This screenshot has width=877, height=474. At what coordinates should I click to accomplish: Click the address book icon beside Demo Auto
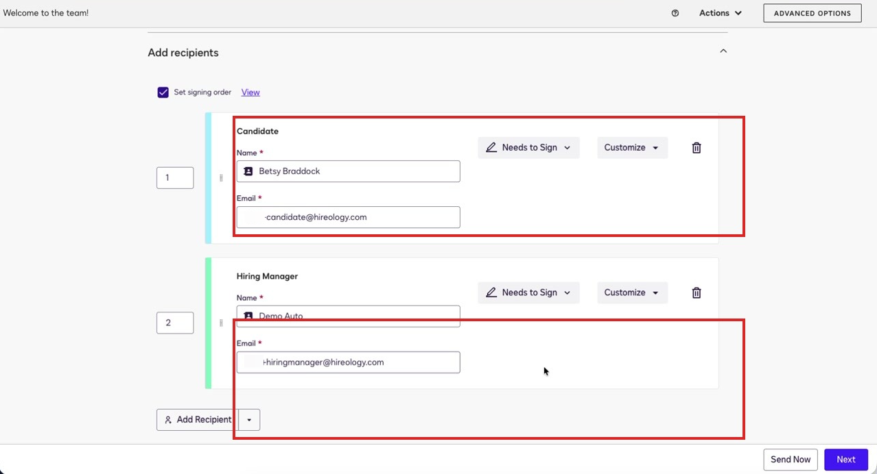pyautogui.click(x=248, y=316)
